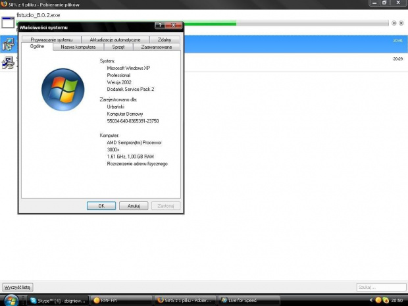The width and height of the screenshot is (408, 306).
Task: Click the Dodatek Service Pack 2 text
Action: [x=130, y=89]
